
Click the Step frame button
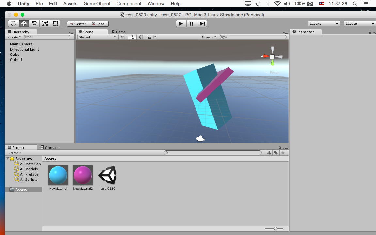pos(202,23)
